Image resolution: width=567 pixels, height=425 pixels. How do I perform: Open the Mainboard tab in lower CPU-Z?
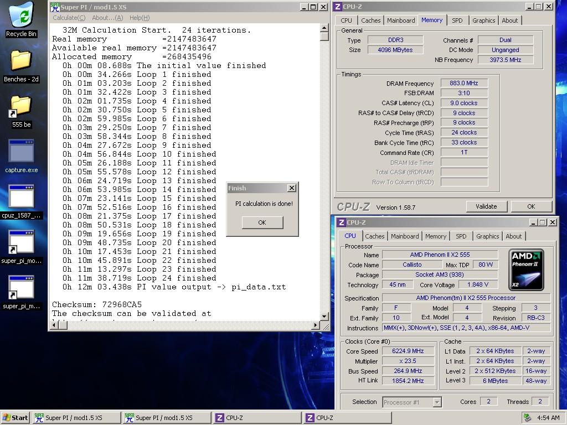point(405,236)
